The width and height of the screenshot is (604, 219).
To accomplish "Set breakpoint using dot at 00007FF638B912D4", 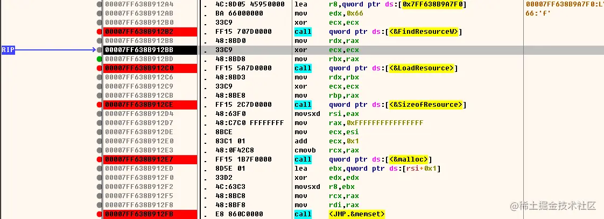I will [100, 114].
